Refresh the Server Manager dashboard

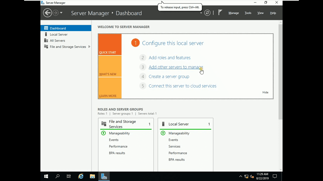[x=207, y=13]
